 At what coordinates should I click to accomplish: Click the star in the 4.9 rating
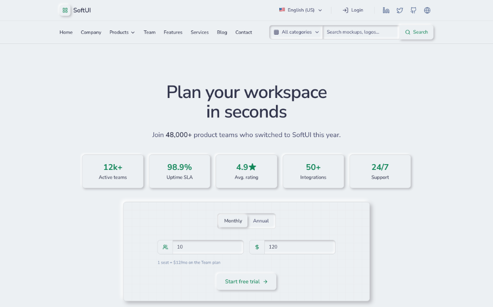tap(252, 167)
